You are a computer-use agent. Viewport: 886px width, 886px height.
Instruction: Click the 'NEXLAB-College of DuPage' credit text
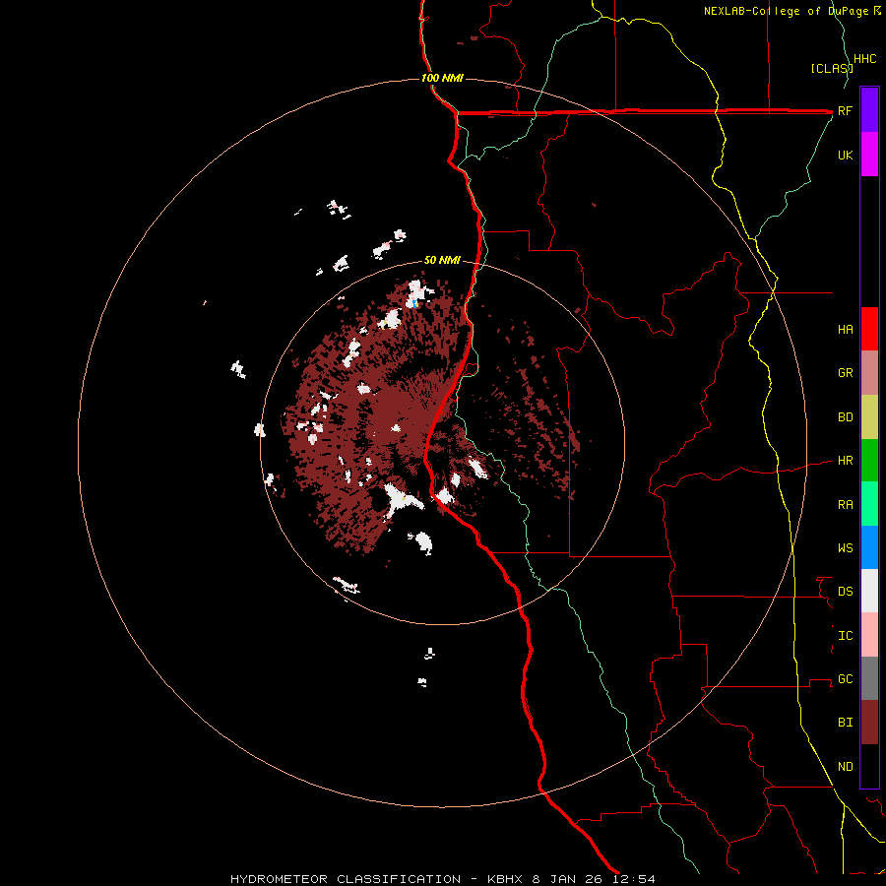coord(788,11)
